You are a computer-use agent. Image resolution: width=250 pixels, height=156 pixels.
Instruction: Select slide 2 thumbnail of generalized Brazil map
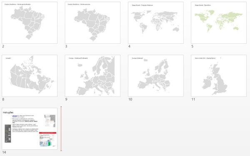coord(30,22)
